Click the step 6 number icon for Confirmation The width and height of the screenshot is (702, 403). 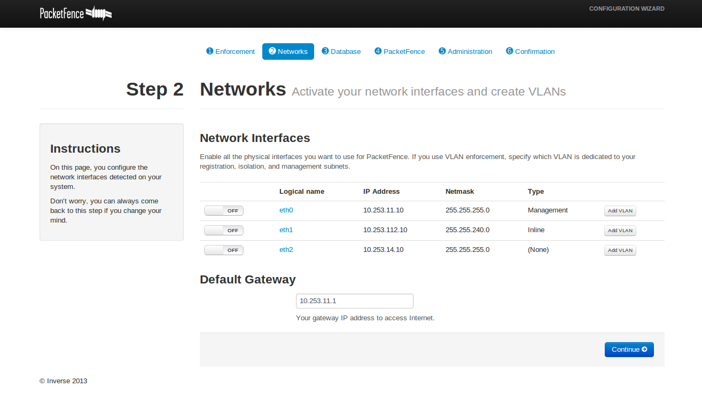pos(509,51)
